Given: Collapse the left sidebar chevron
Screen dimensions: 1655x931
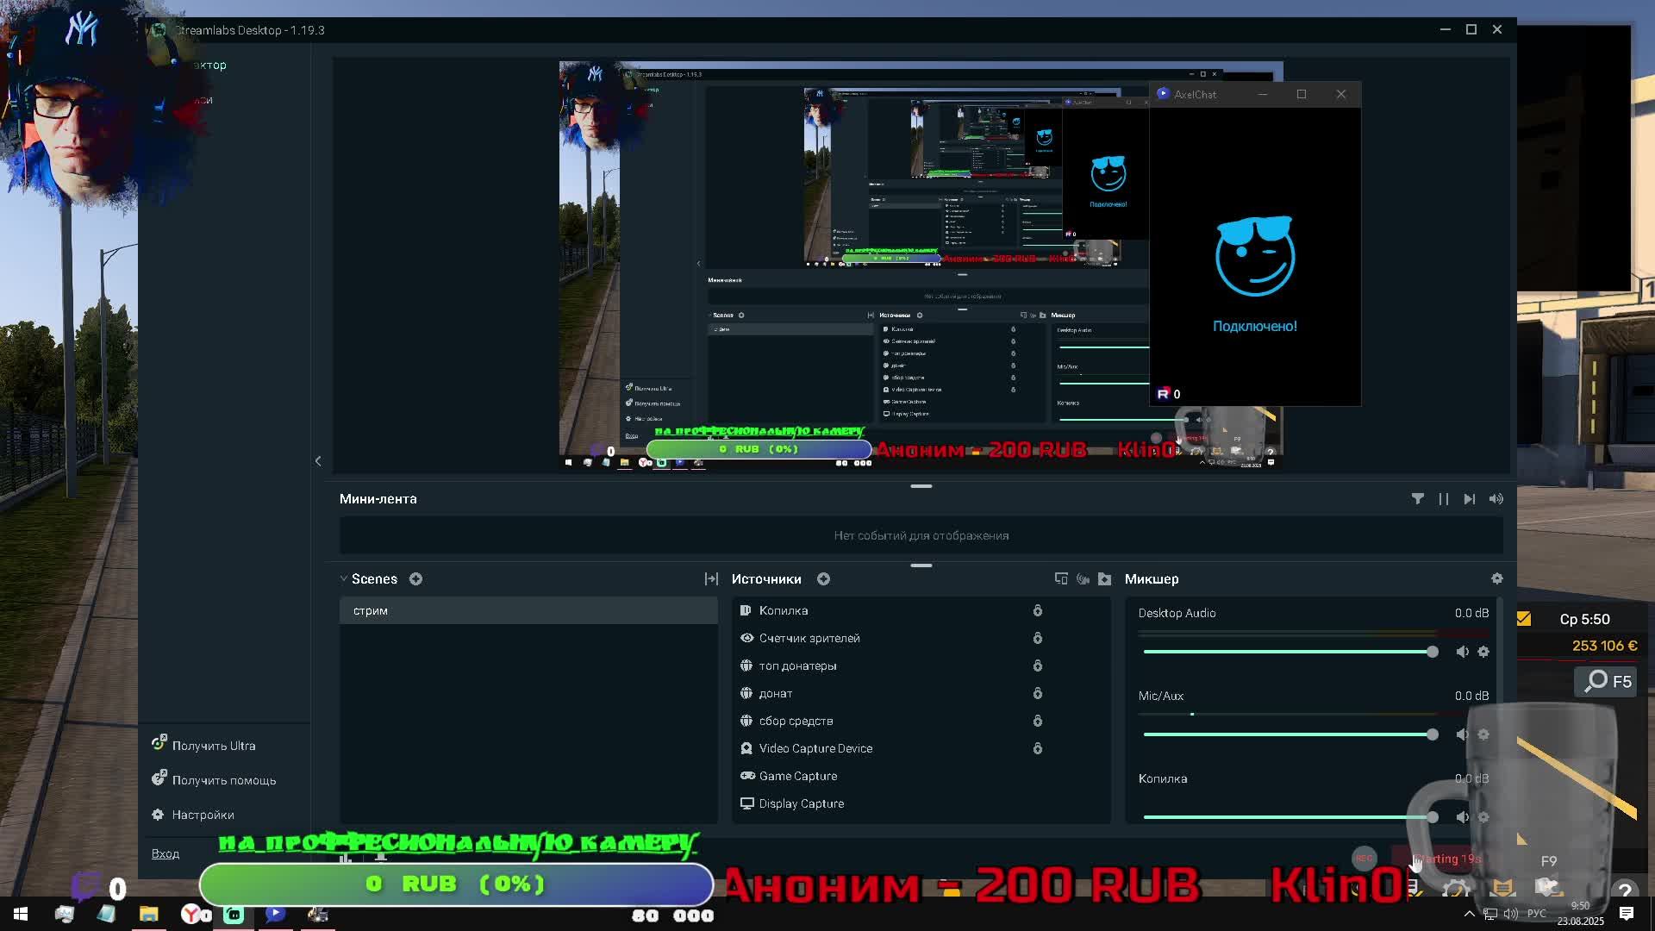Looking at the screenshot, I should (x=318, y=461).
